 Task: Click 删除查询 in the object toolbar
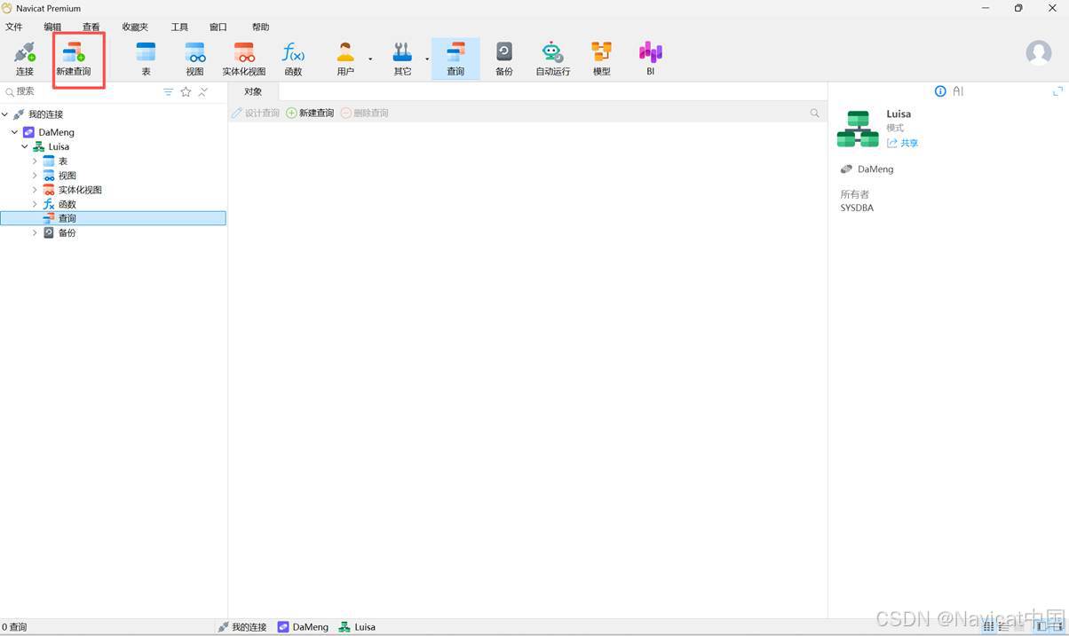(x=365, y=113)
